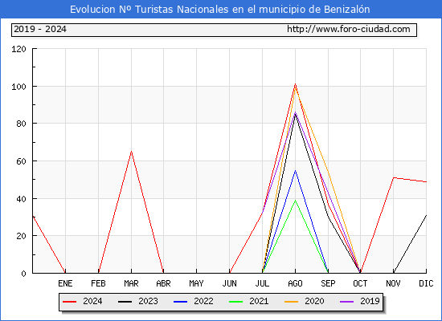The height and width of the screenshot is (321, 442).
Task: Click the blue 2022 peak at August
Action: pos(295,171)
